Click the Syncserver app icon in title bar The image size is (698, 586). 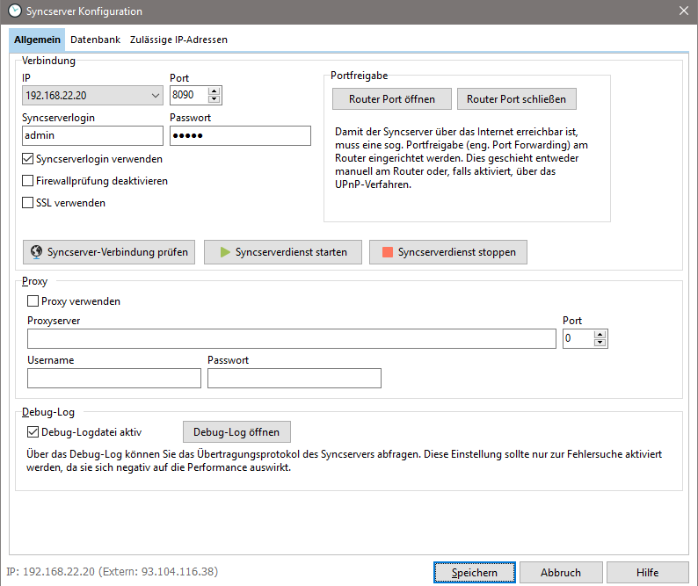point(13,11)
